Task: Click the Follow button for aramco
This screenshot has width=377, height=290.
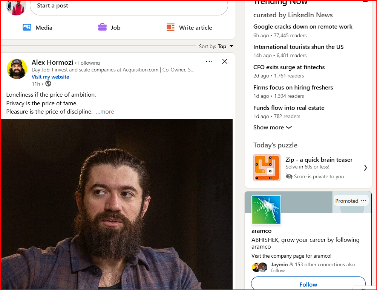Action: pos(308,283)
